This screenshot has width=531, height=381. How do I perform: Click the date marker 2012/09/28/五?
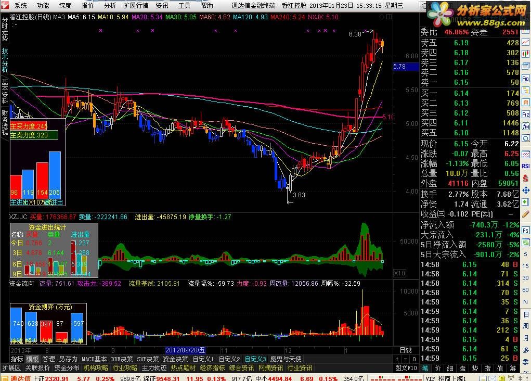[x=185, y=350]
